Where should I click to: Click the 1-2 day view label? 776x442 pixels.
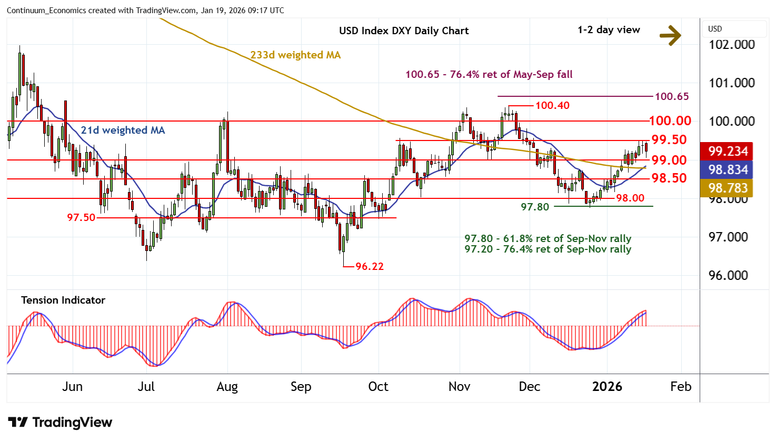coord(609,30)
